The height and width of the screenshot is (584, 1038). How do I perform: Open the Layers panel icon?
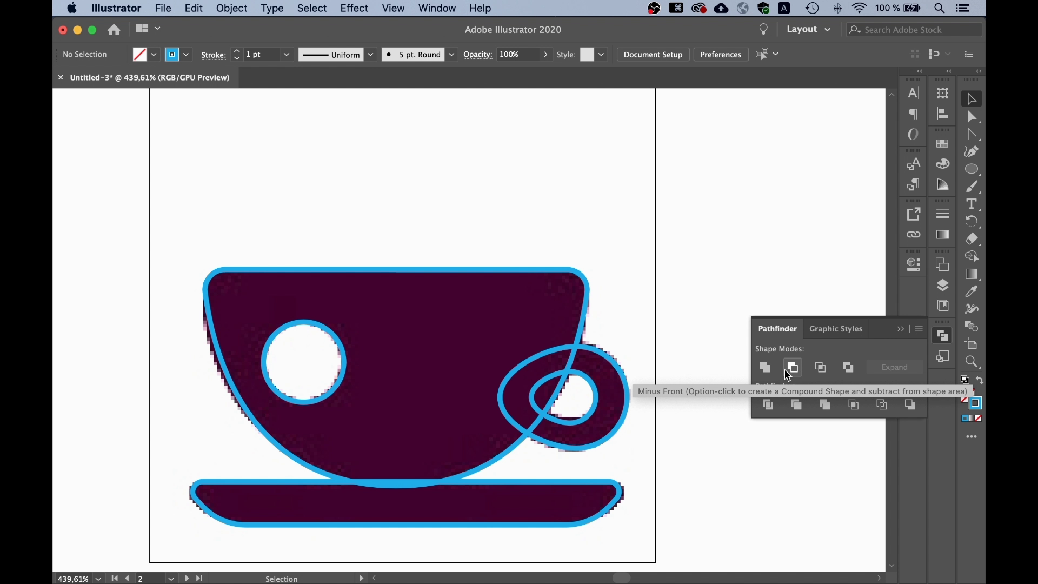(943, 286)
